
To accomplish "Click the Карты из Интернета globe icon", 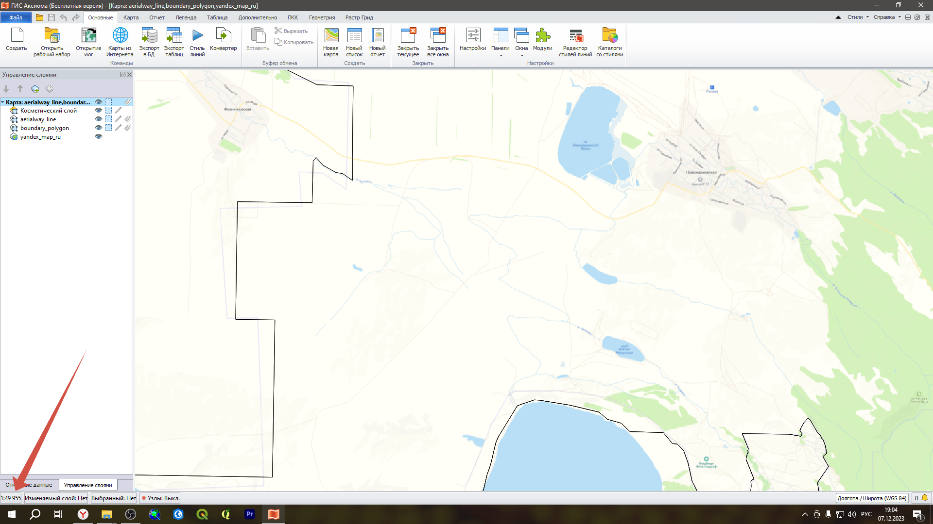I will (120, 36).
